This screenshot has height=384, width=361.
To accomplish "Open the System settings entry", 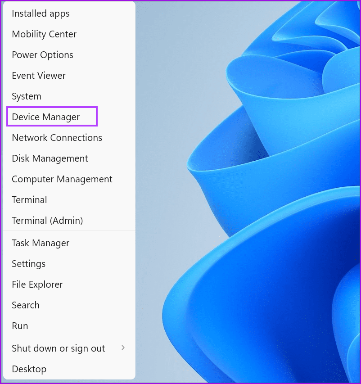I will coord(26,96).
